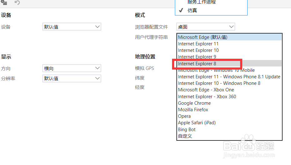Expand the 方向 orientation dropdown
Screen dimensions: 291x165
[x=72, y=68]
